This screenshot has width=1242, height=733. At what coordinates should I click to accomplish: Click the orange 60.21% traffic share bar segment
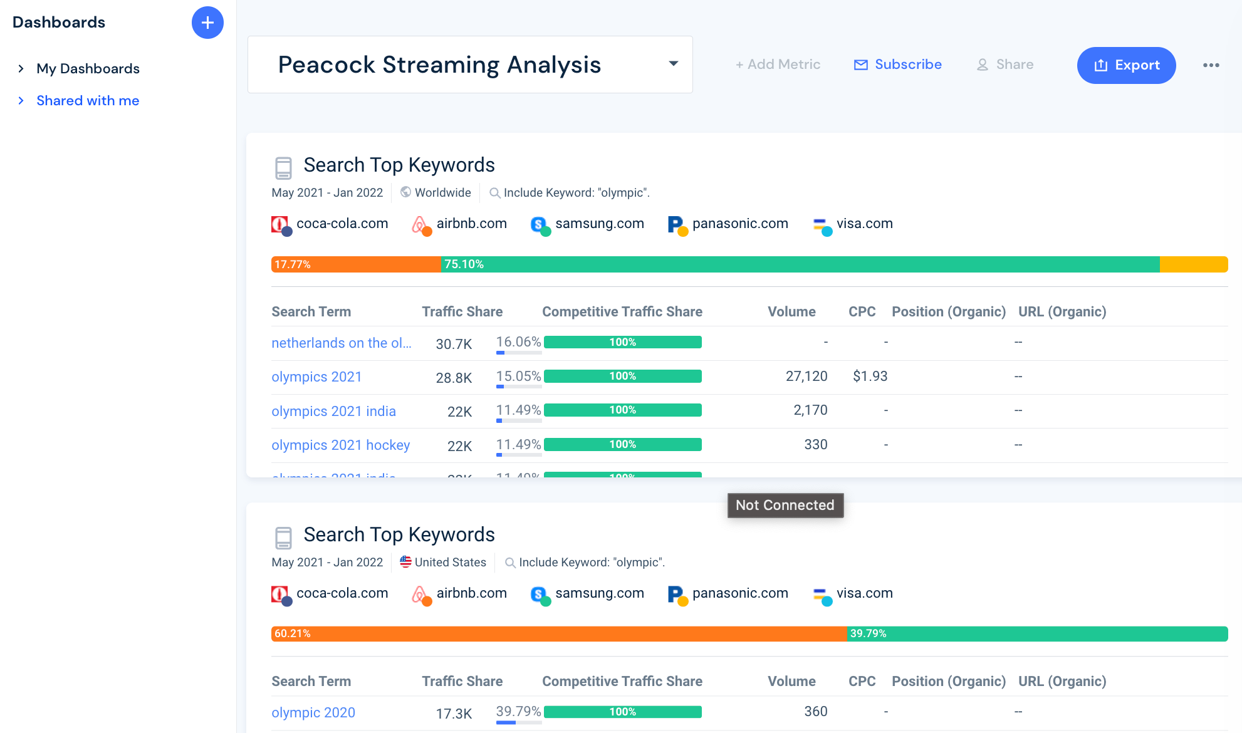(x=558, y=633)
